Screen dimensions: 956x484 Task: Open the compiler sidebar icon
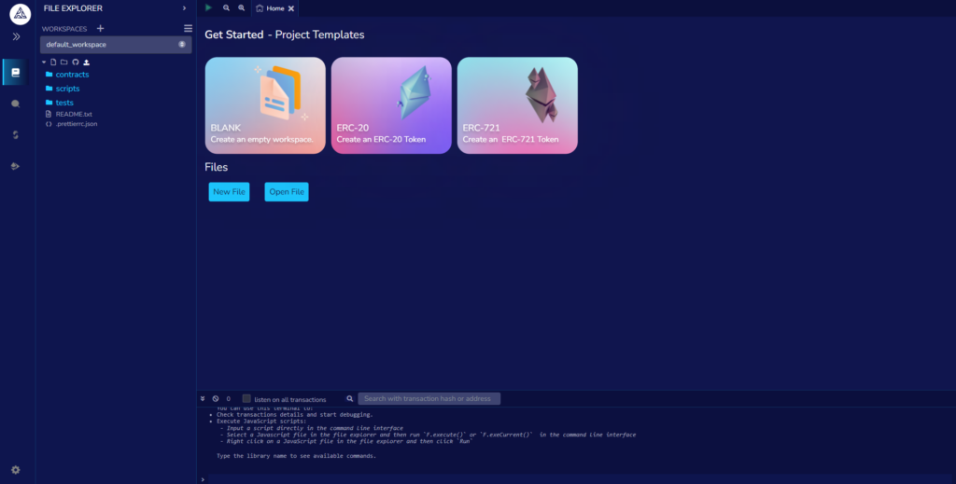tap(15, 134)
